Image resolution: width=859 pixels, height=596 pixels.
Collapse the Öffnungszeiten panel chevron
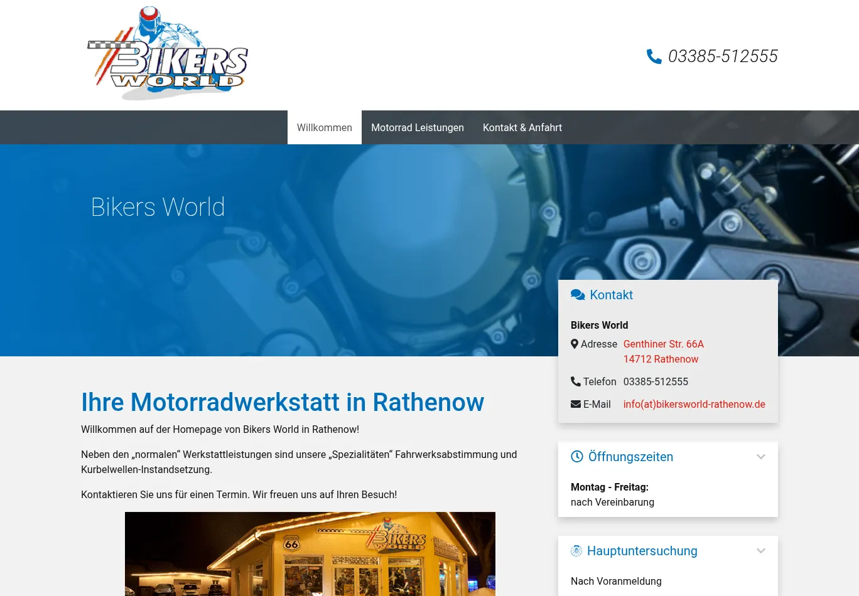pyautogui.click(x=761, y=457)
